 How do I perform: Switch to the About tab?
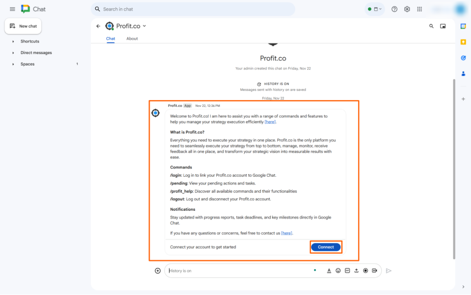point(132,39)
